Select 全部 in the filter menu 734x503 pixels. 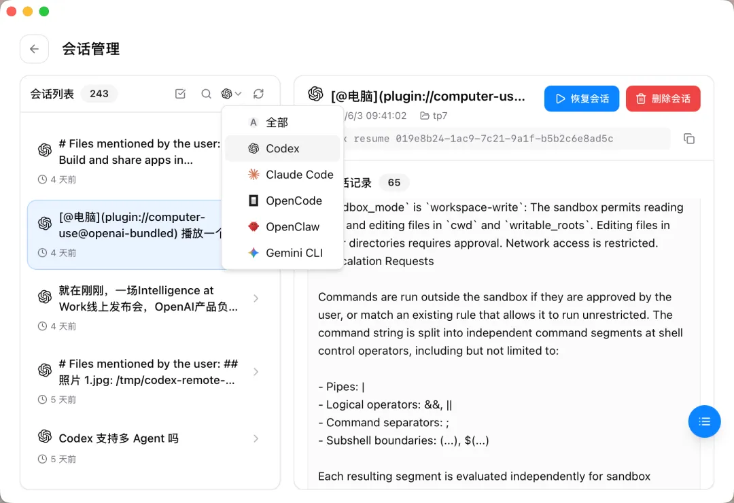pyautogui.click(x=283, y=122)
